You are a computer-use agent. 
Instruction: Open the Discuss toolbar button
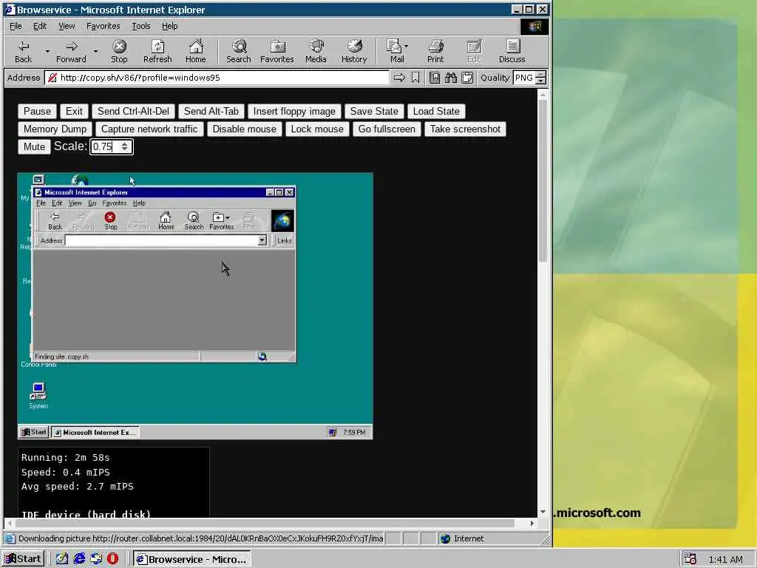tap(512, 51)
